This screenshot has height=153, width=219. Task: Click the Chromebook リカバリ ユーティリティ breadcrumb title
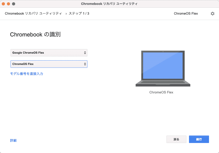coord(33,14)
